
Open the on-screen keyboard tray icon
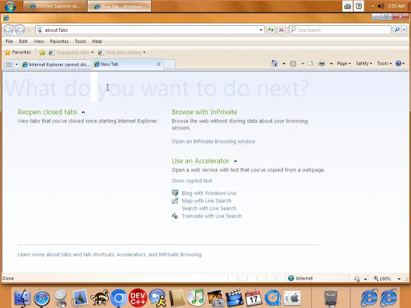[x=348, y=6]
